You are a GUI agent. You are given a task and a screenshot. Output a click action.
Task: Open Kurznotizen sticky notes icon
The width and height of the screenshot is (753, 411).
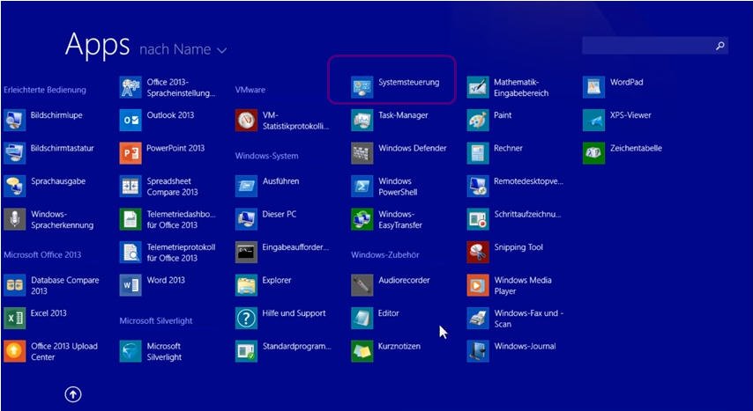pos(362,351)
